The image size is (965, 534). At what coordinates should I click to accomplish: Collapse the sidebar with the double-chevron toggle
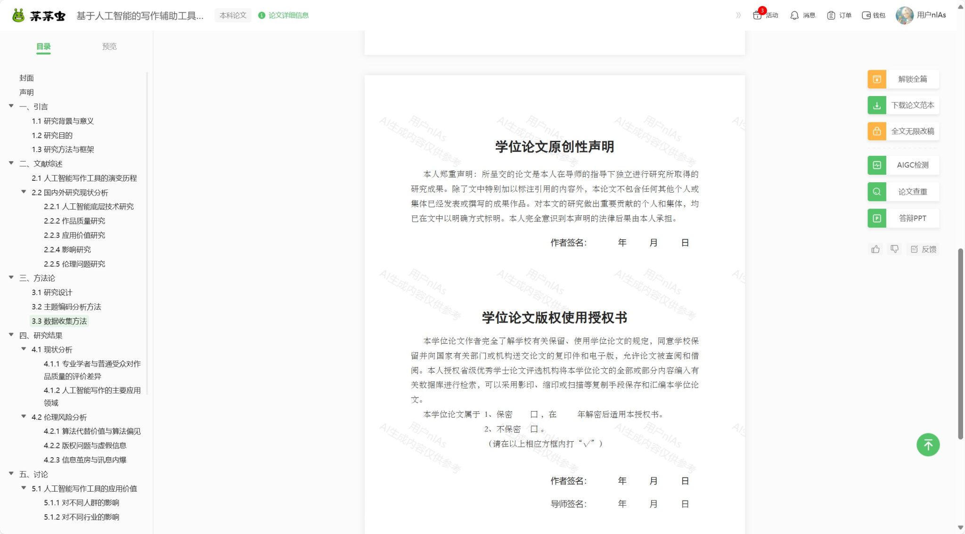pos(738,15)
